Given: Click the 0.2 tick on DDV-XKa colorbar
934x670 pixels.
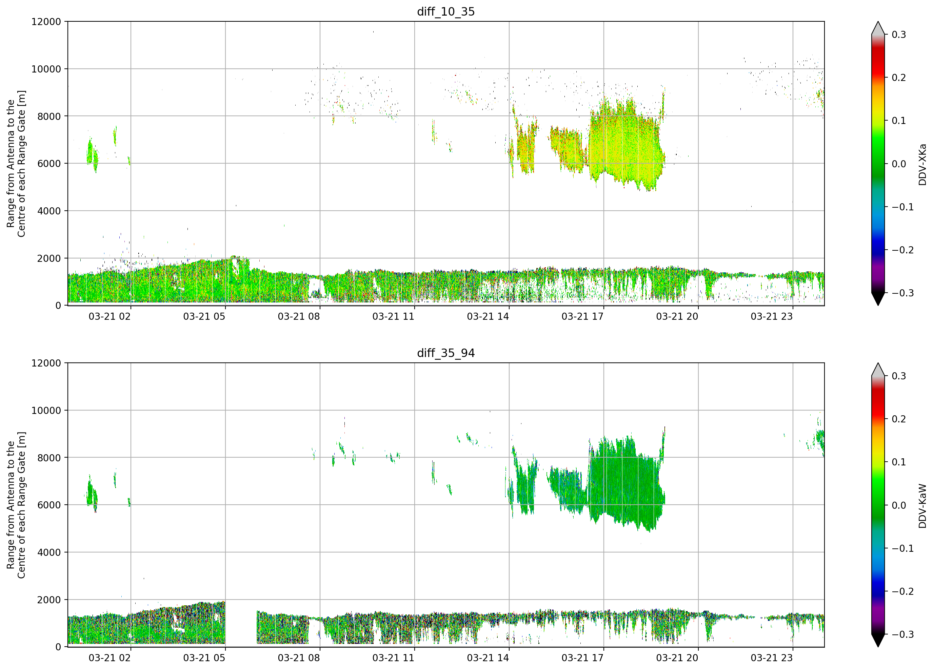Looking at the screenshot, I should tap(899, 77).
